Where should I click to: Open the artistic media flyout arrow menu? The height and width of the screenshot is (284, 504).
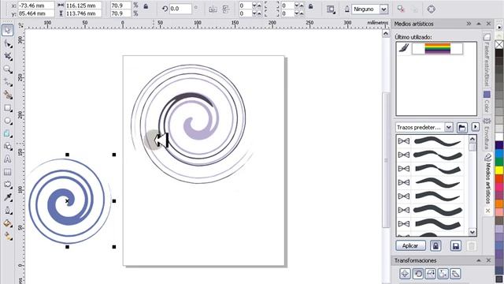(x=475, y=127)
